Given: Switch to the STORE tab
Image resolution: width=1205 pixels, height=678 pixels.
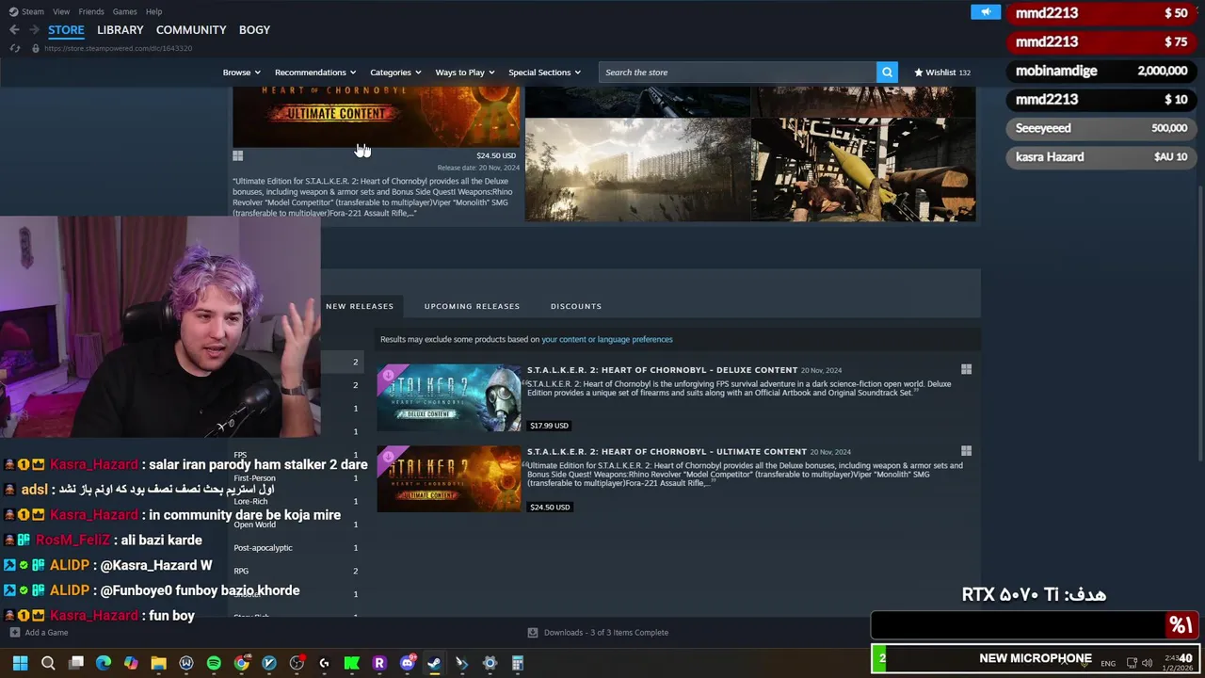Looking at the screenshot, I should point(66,30).
